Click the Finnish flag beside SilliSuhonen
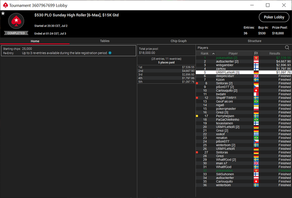Screen dimensions: 292x198 pyautogui.click(x=256, y=174)
